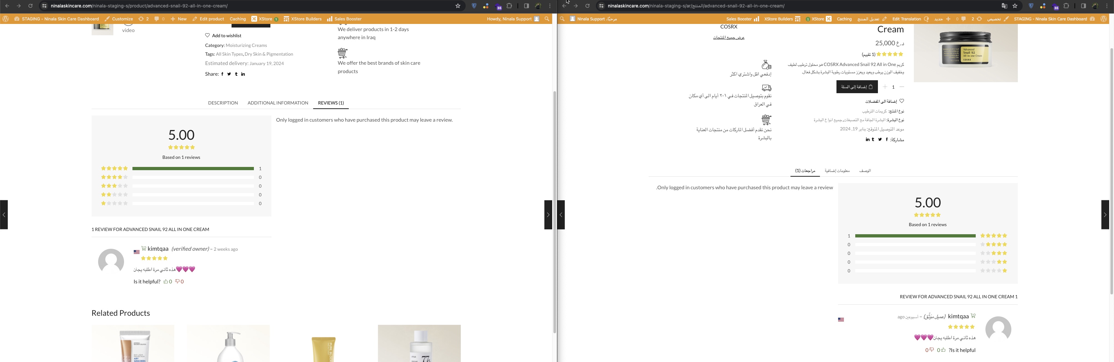Open the Caching menu in left admin bar
This screenshot has width=1114, height=362.
pyautogui.click(x=237, y=19)
